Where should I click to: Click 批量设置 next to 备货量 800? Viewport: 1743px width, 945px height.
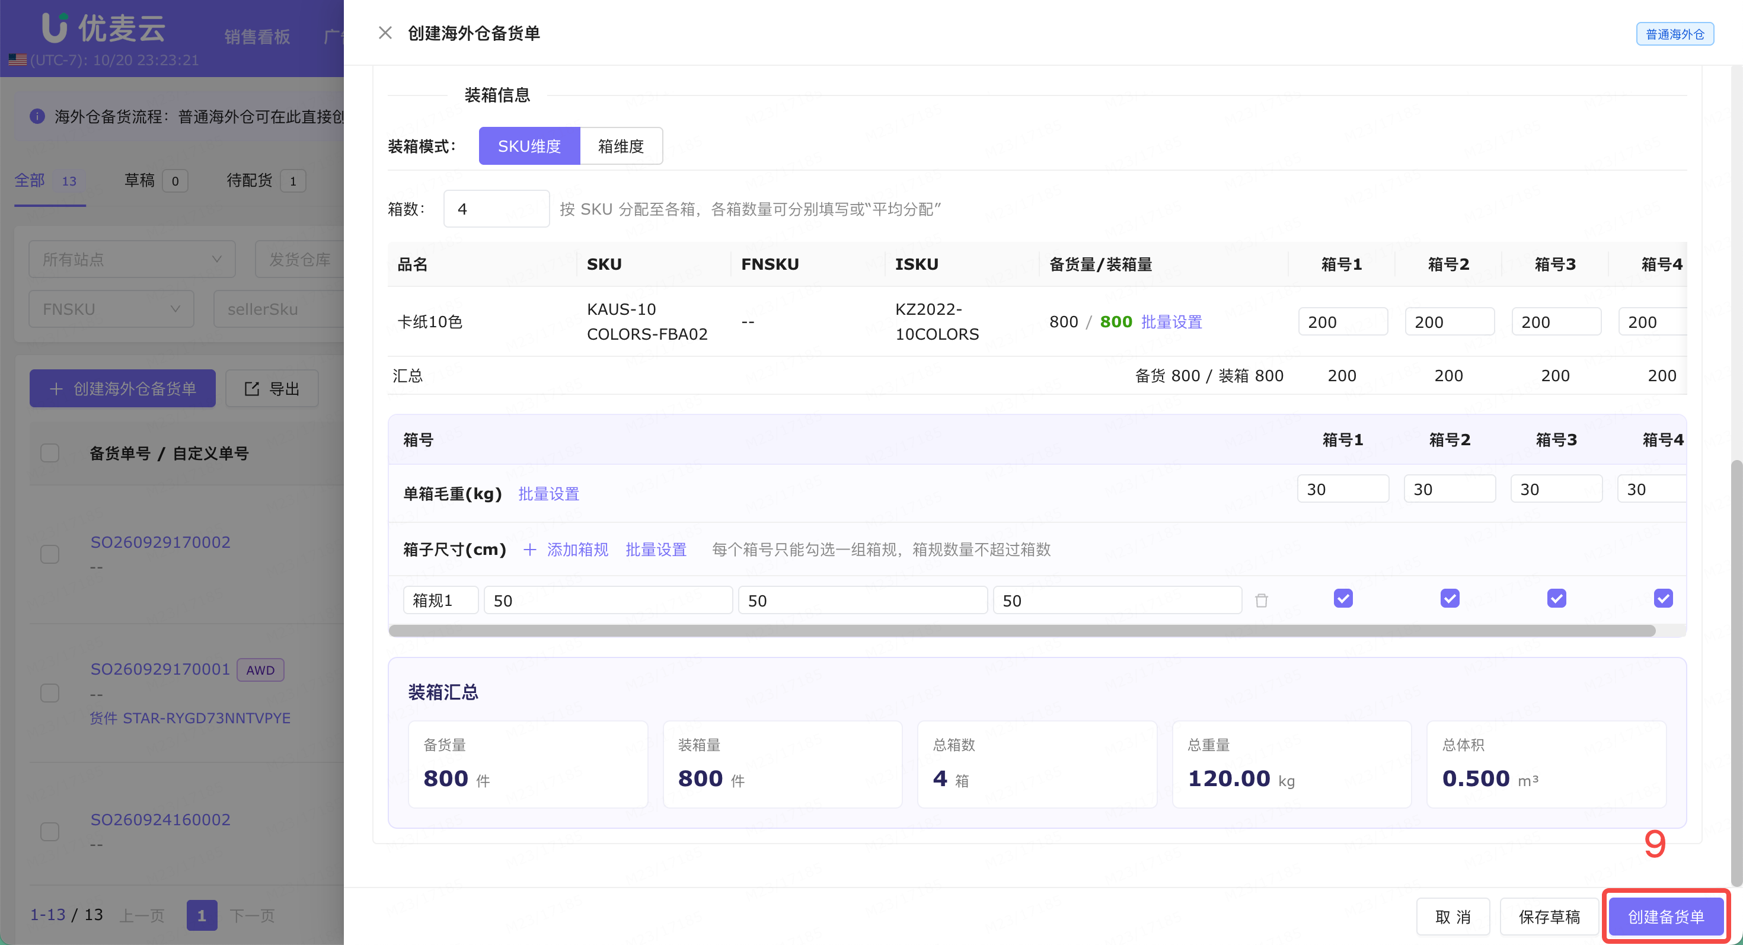(x=1171, y=322)
